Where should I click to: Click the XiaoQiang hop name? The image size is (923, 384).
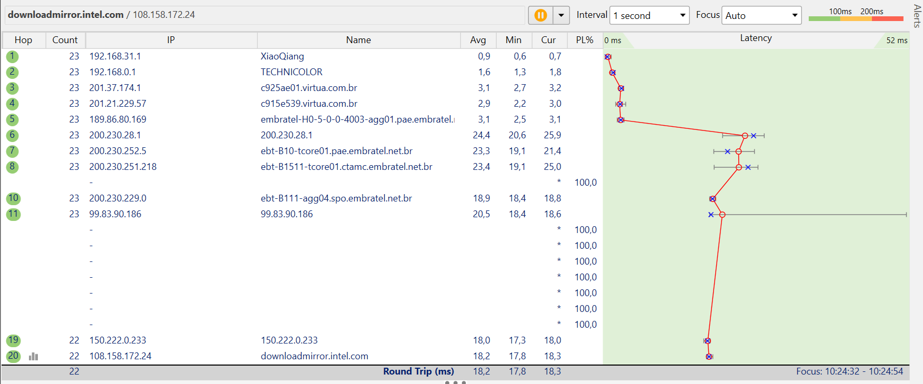tap(282, 56)
